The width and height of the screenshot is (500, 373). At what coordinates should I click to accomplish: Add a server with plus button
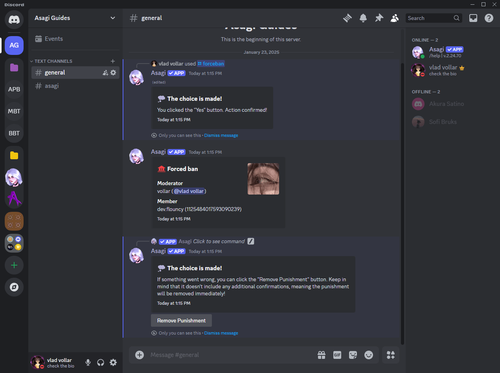point(14,265)
